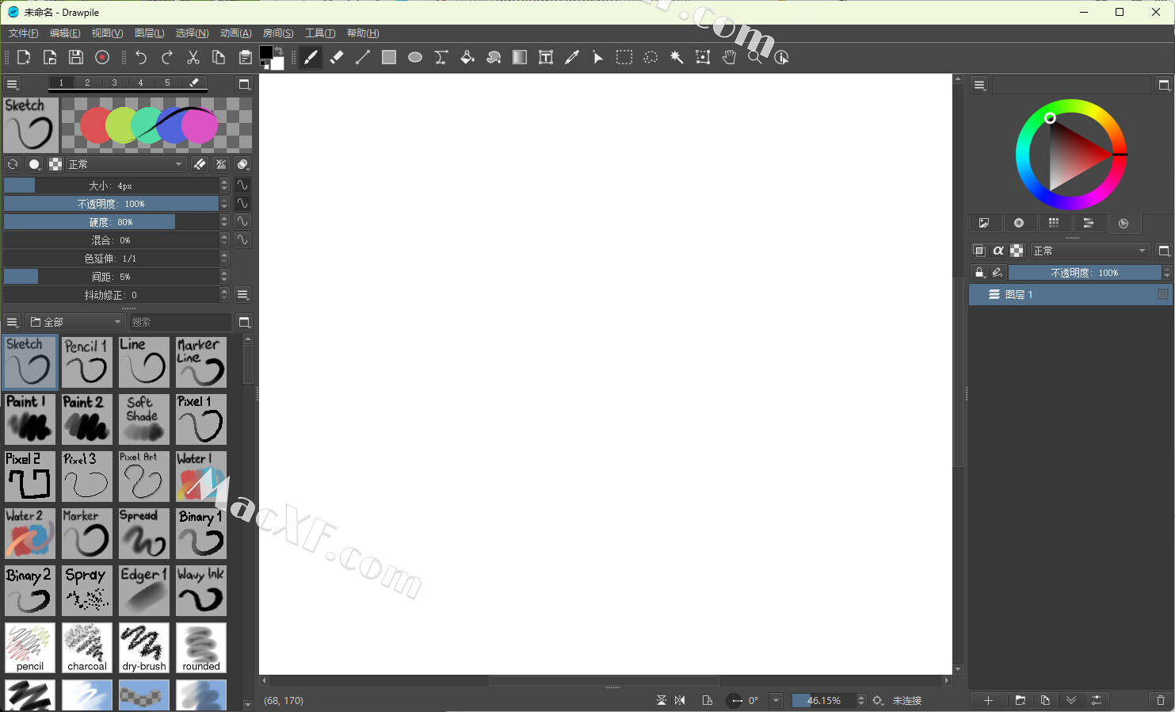Switch to brush slot 3 tab
The width and height of the screenshot is (1175, 712).
click(x=114, y=82)
